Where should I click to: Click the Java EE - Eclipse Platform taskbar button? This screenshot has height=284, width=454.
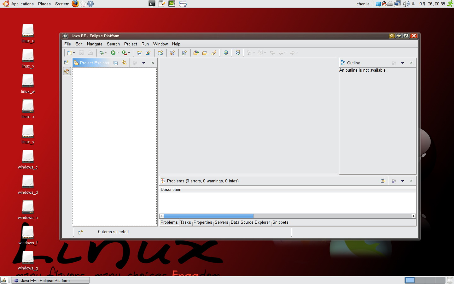pyautogui.click(x=50, y=280)
